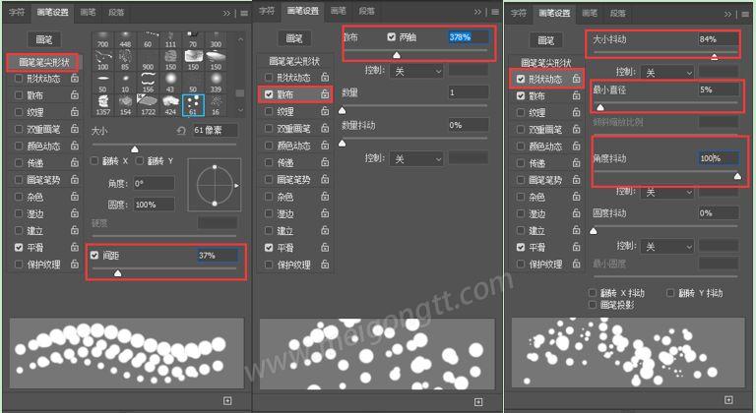
Task: Select the 700 brush tip thumbnail
Action: click(x=102, y=40)
